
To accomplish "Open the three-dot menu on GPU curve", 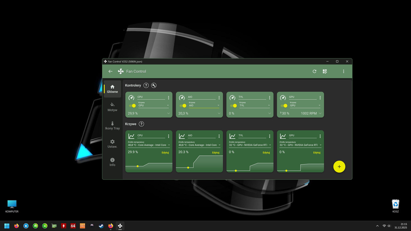I will [320, 136].
